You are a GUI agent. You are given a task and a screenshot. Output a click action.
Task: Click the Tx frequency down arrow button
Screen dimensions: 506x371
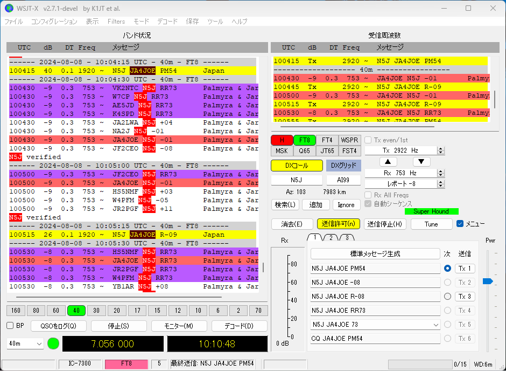(x=421, y=162)
